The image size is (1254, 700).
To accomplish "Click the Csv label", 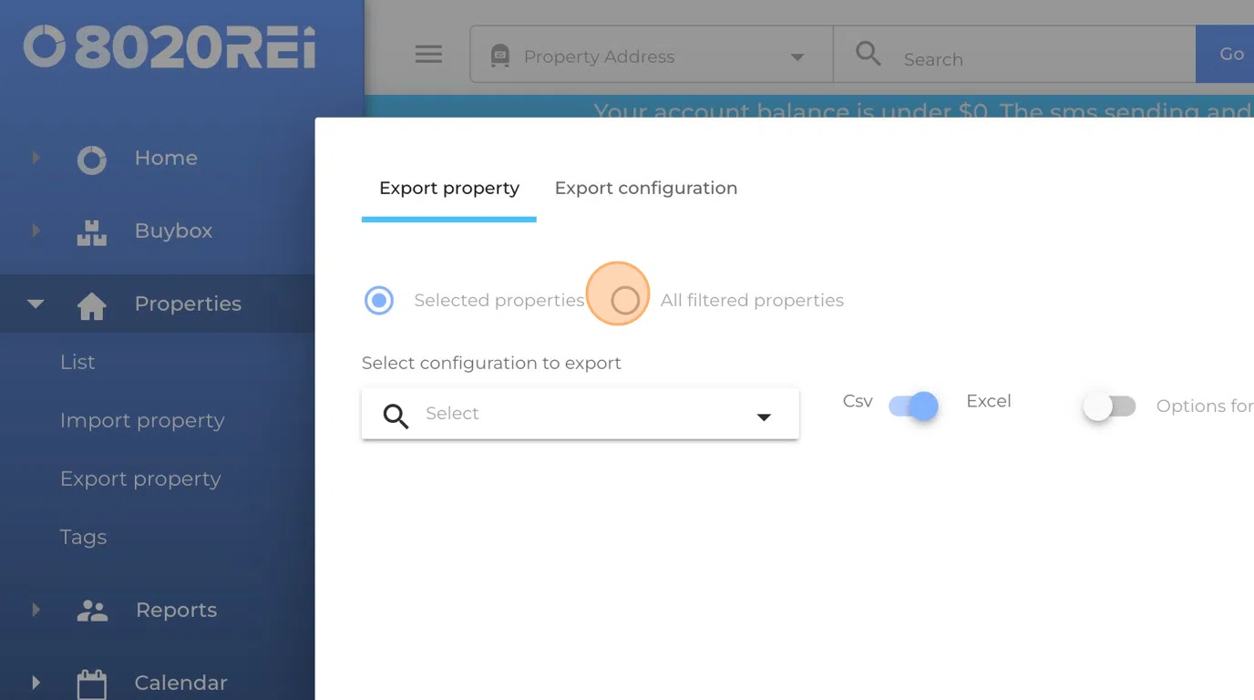I will click(x=858, y=401).
